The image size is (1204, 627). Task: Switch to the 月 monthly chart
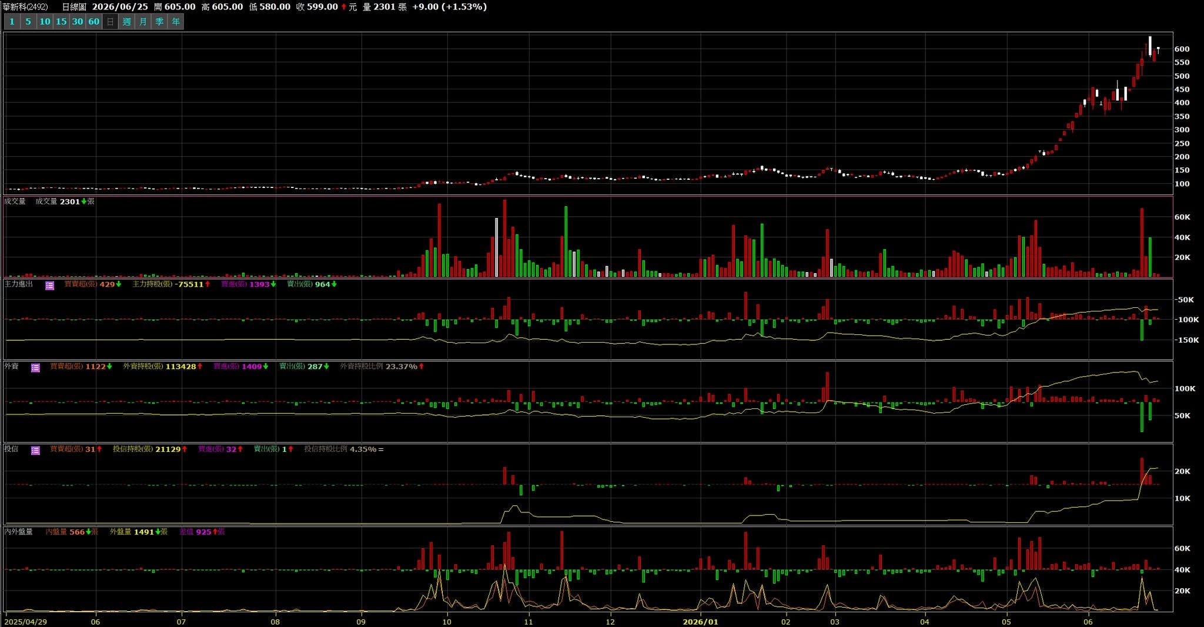(x=143, y=22)
